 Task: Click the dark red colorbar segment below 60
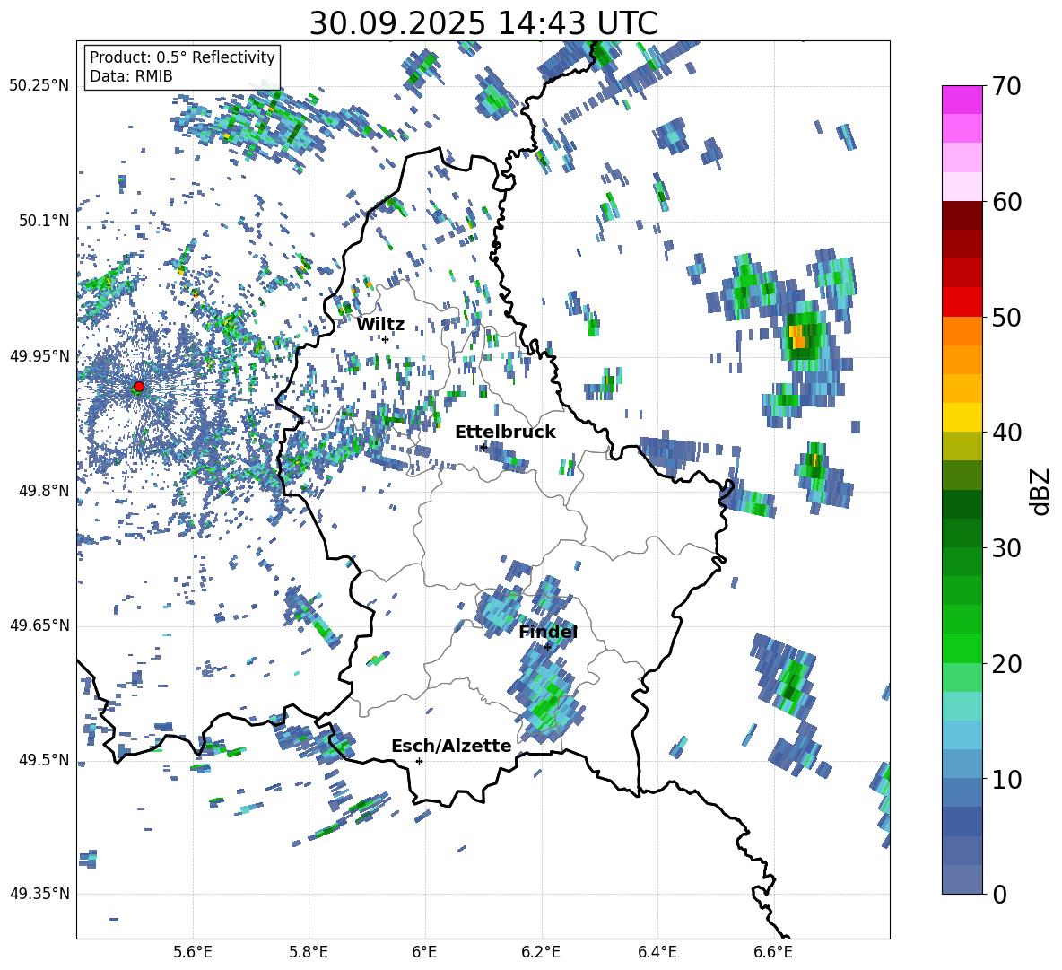click(962, 215)
